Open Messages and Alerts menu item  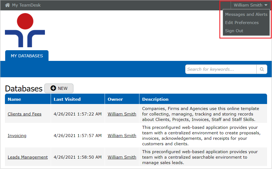[246, 14]
